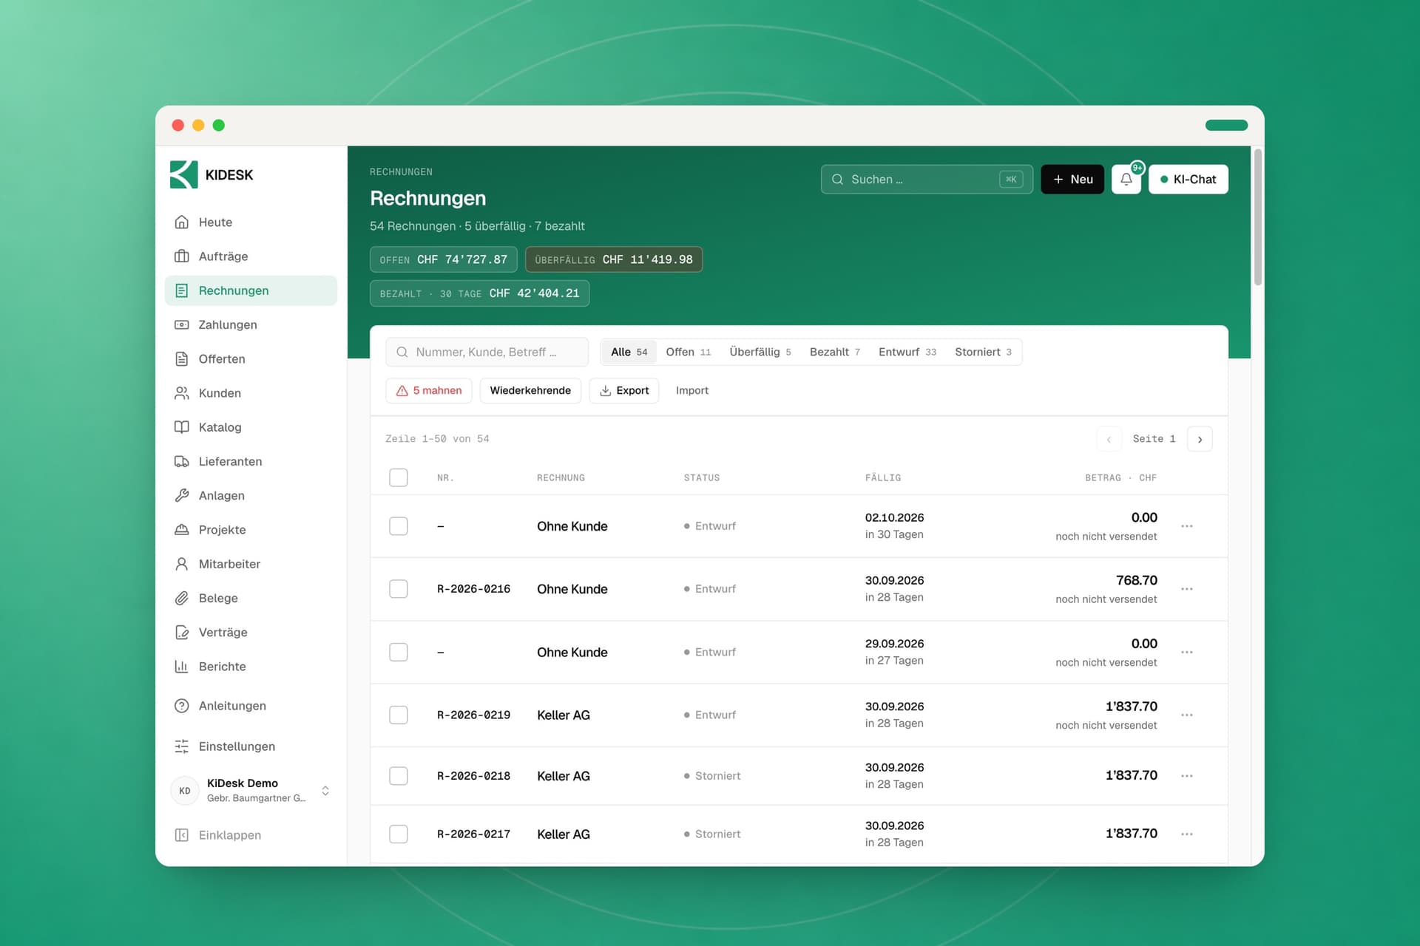The width and height of the screenshot is (1420, 946).
Task: Tick the select-all checkbox in table header
Action: tap(399, 477)
